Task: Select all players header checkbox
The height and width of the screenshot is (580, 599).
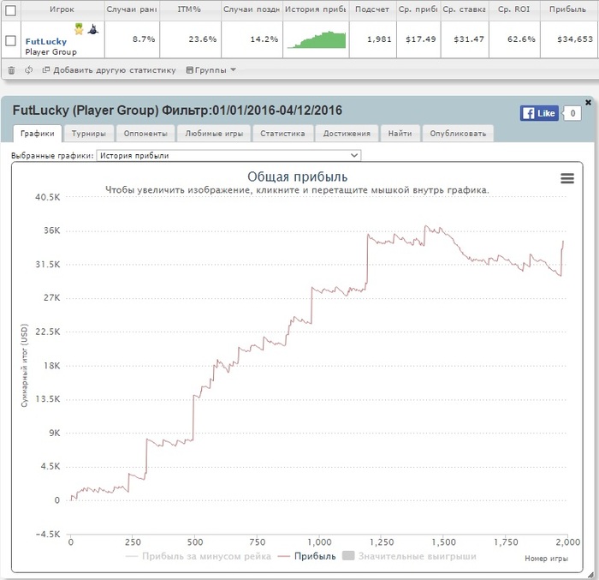Action: 10,10
